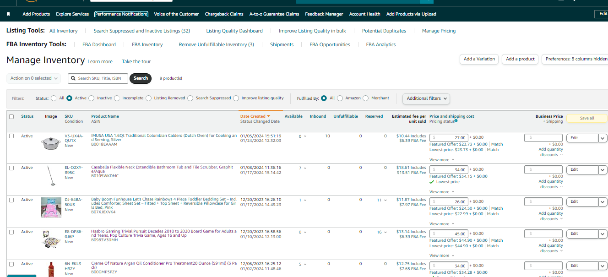Open Performance Notifications menu item
The image size is (608, 277).
coord(121,14)
